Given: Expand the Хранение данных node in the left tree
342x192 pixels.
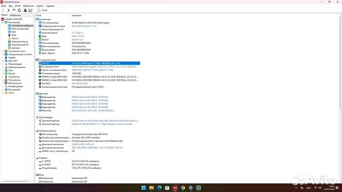Looking at the screenshot, I should point(3,67).
